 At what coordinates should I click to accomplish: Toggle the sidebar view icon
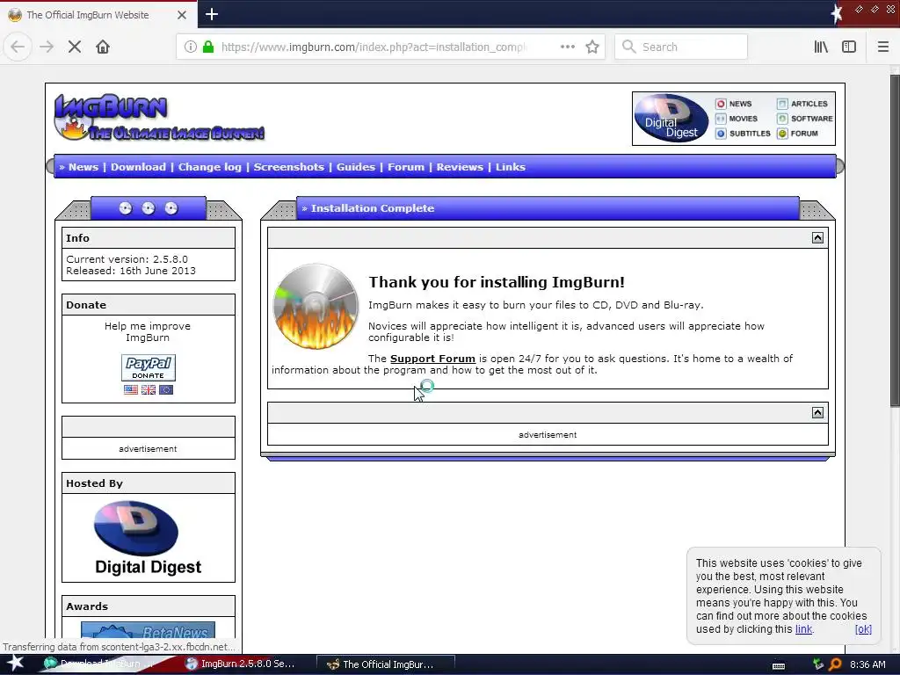click(849, 47)
